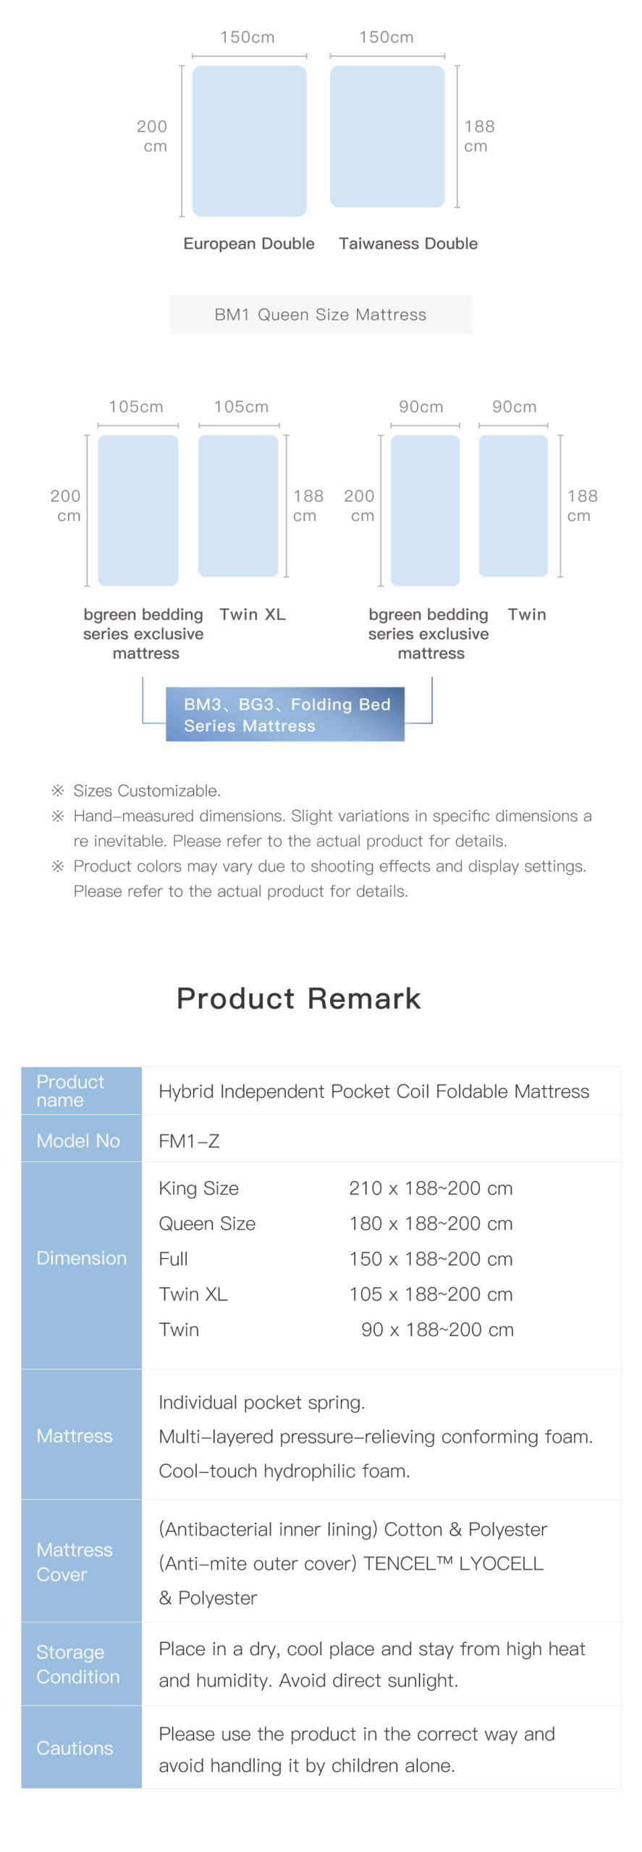This screenshot has height=1852, width=642.
Task: Select the Storage Condition header cell
Action: [x=81, y=1664]
